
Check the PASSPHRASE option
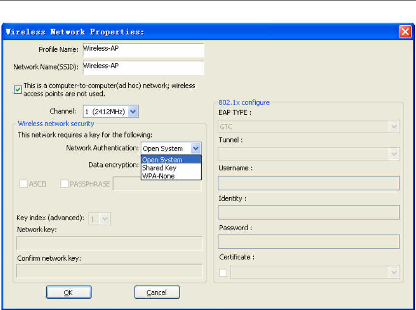[64, 184]
